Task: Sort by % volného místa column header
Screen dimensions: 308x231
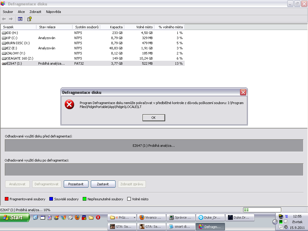Action: pyautogui.click(x=169, y=27)
